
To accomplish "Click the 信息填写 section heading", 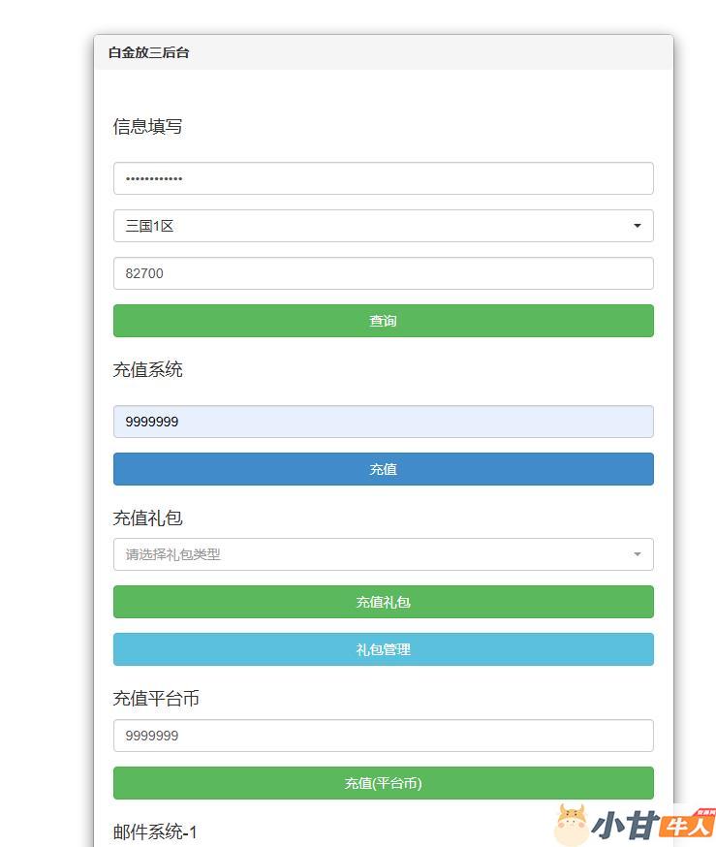I will 147,127.
